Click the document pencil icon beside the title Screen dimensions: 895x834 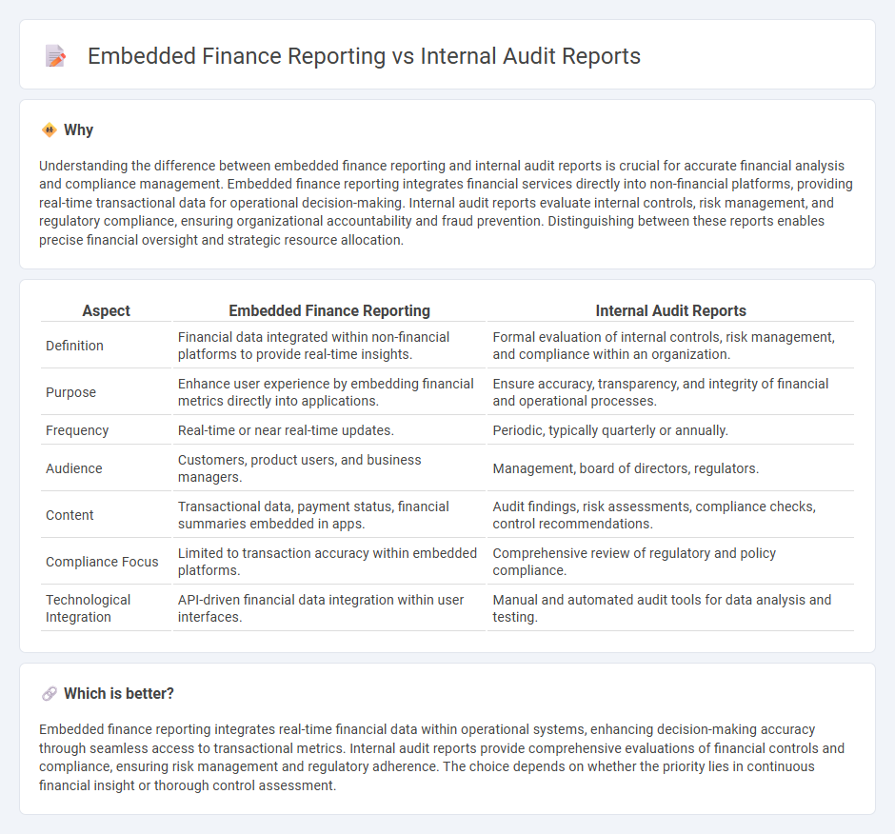click(x=55, y=56)
